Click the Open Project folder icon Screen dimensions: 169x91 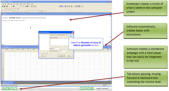pos(2,6)
